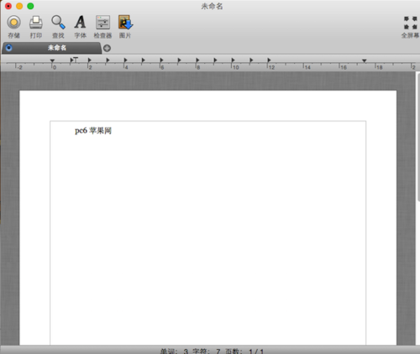Close the window with the red button

(8, 6)
